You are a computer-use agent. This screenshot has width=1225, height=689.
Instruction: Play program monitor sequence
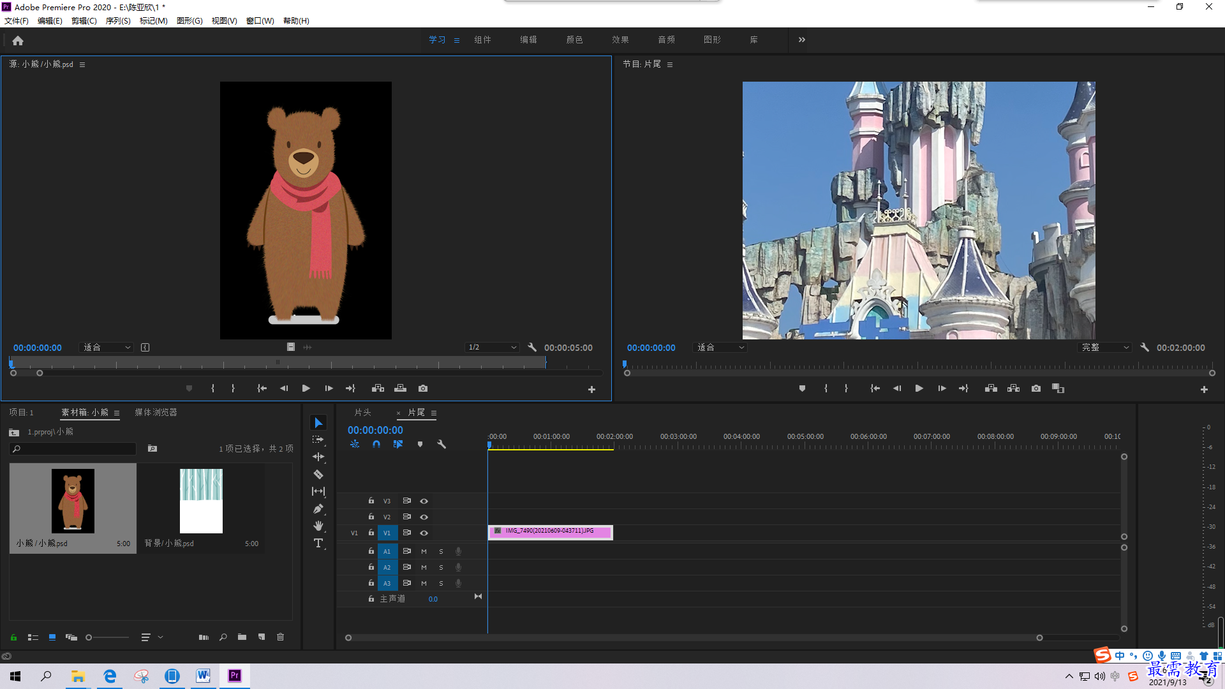tap(919, 388)
